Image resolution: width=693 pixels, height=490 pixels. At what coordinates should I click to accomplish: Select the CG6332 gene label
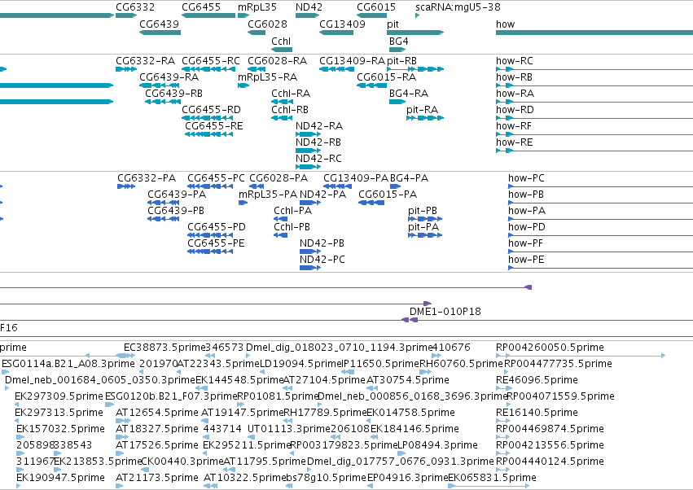coord(135,7)
